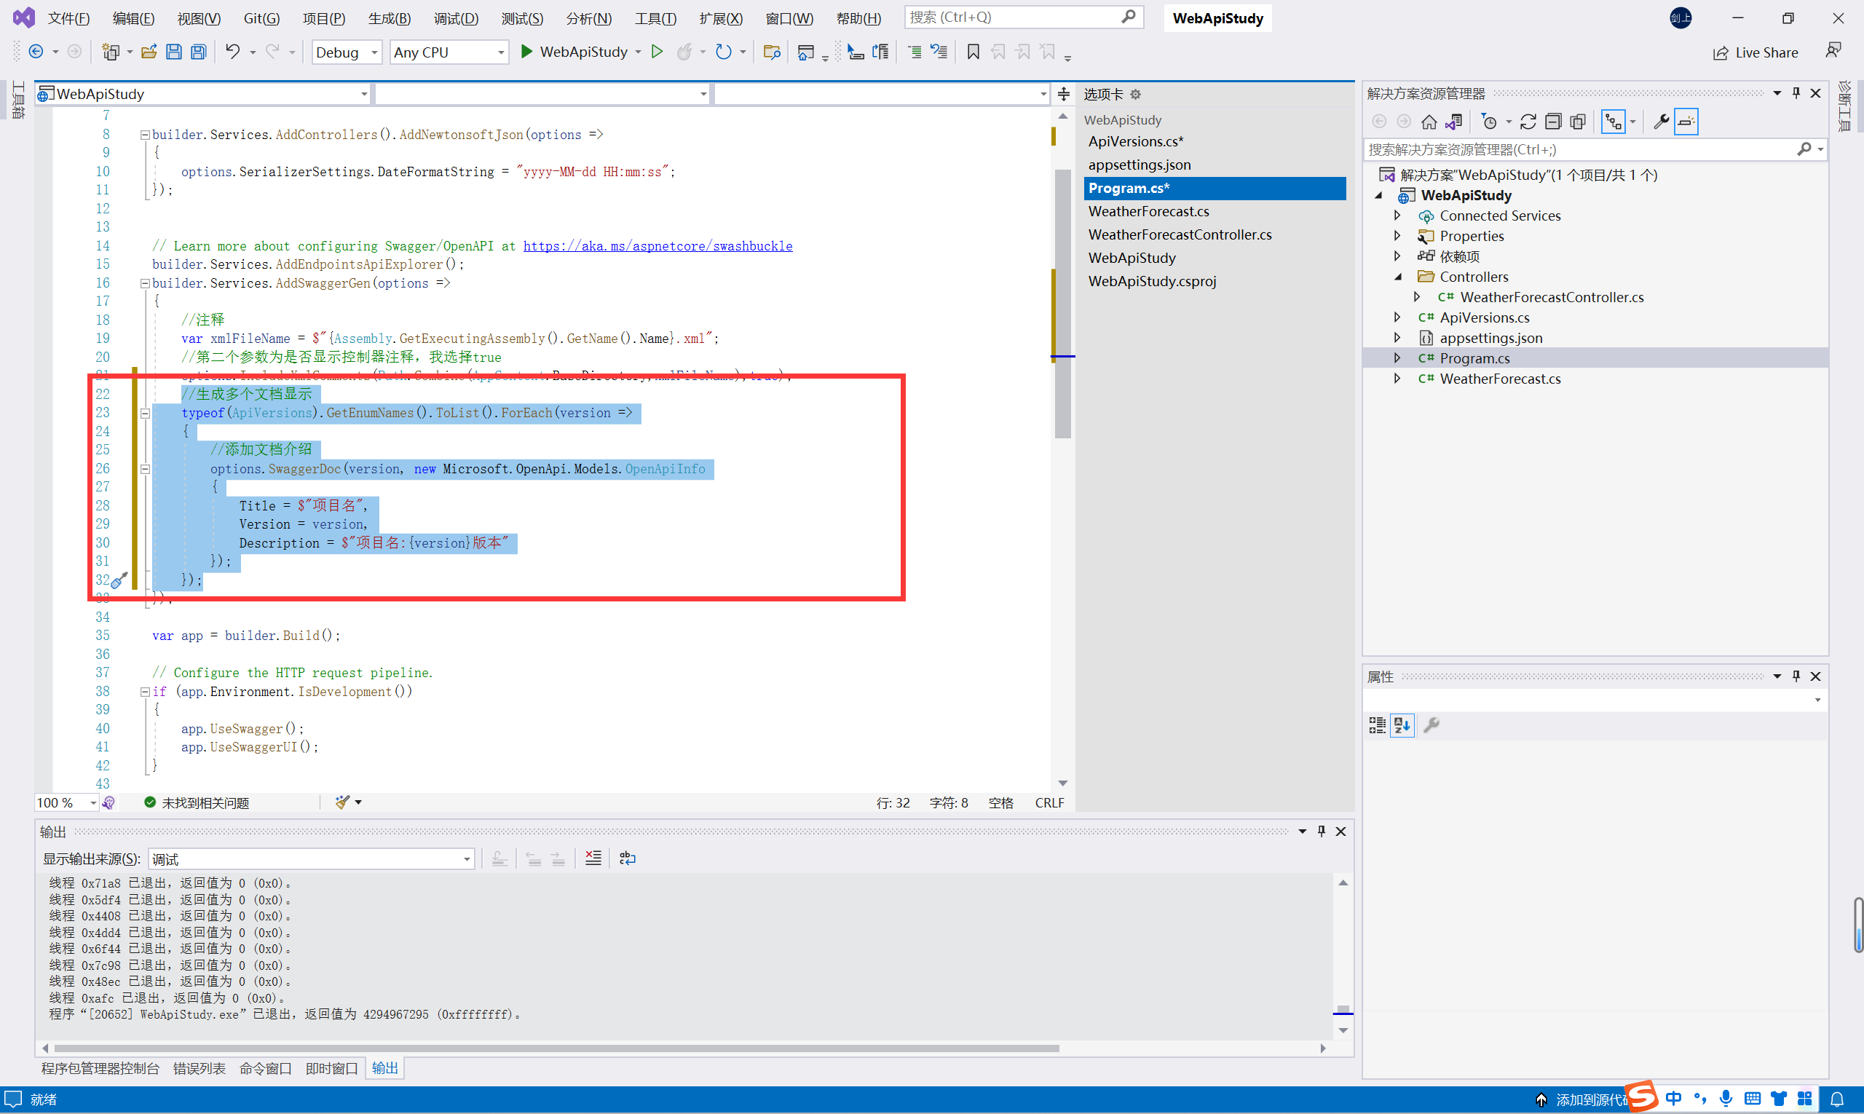Toggle Preview Selected Items button

[1686, 122]
